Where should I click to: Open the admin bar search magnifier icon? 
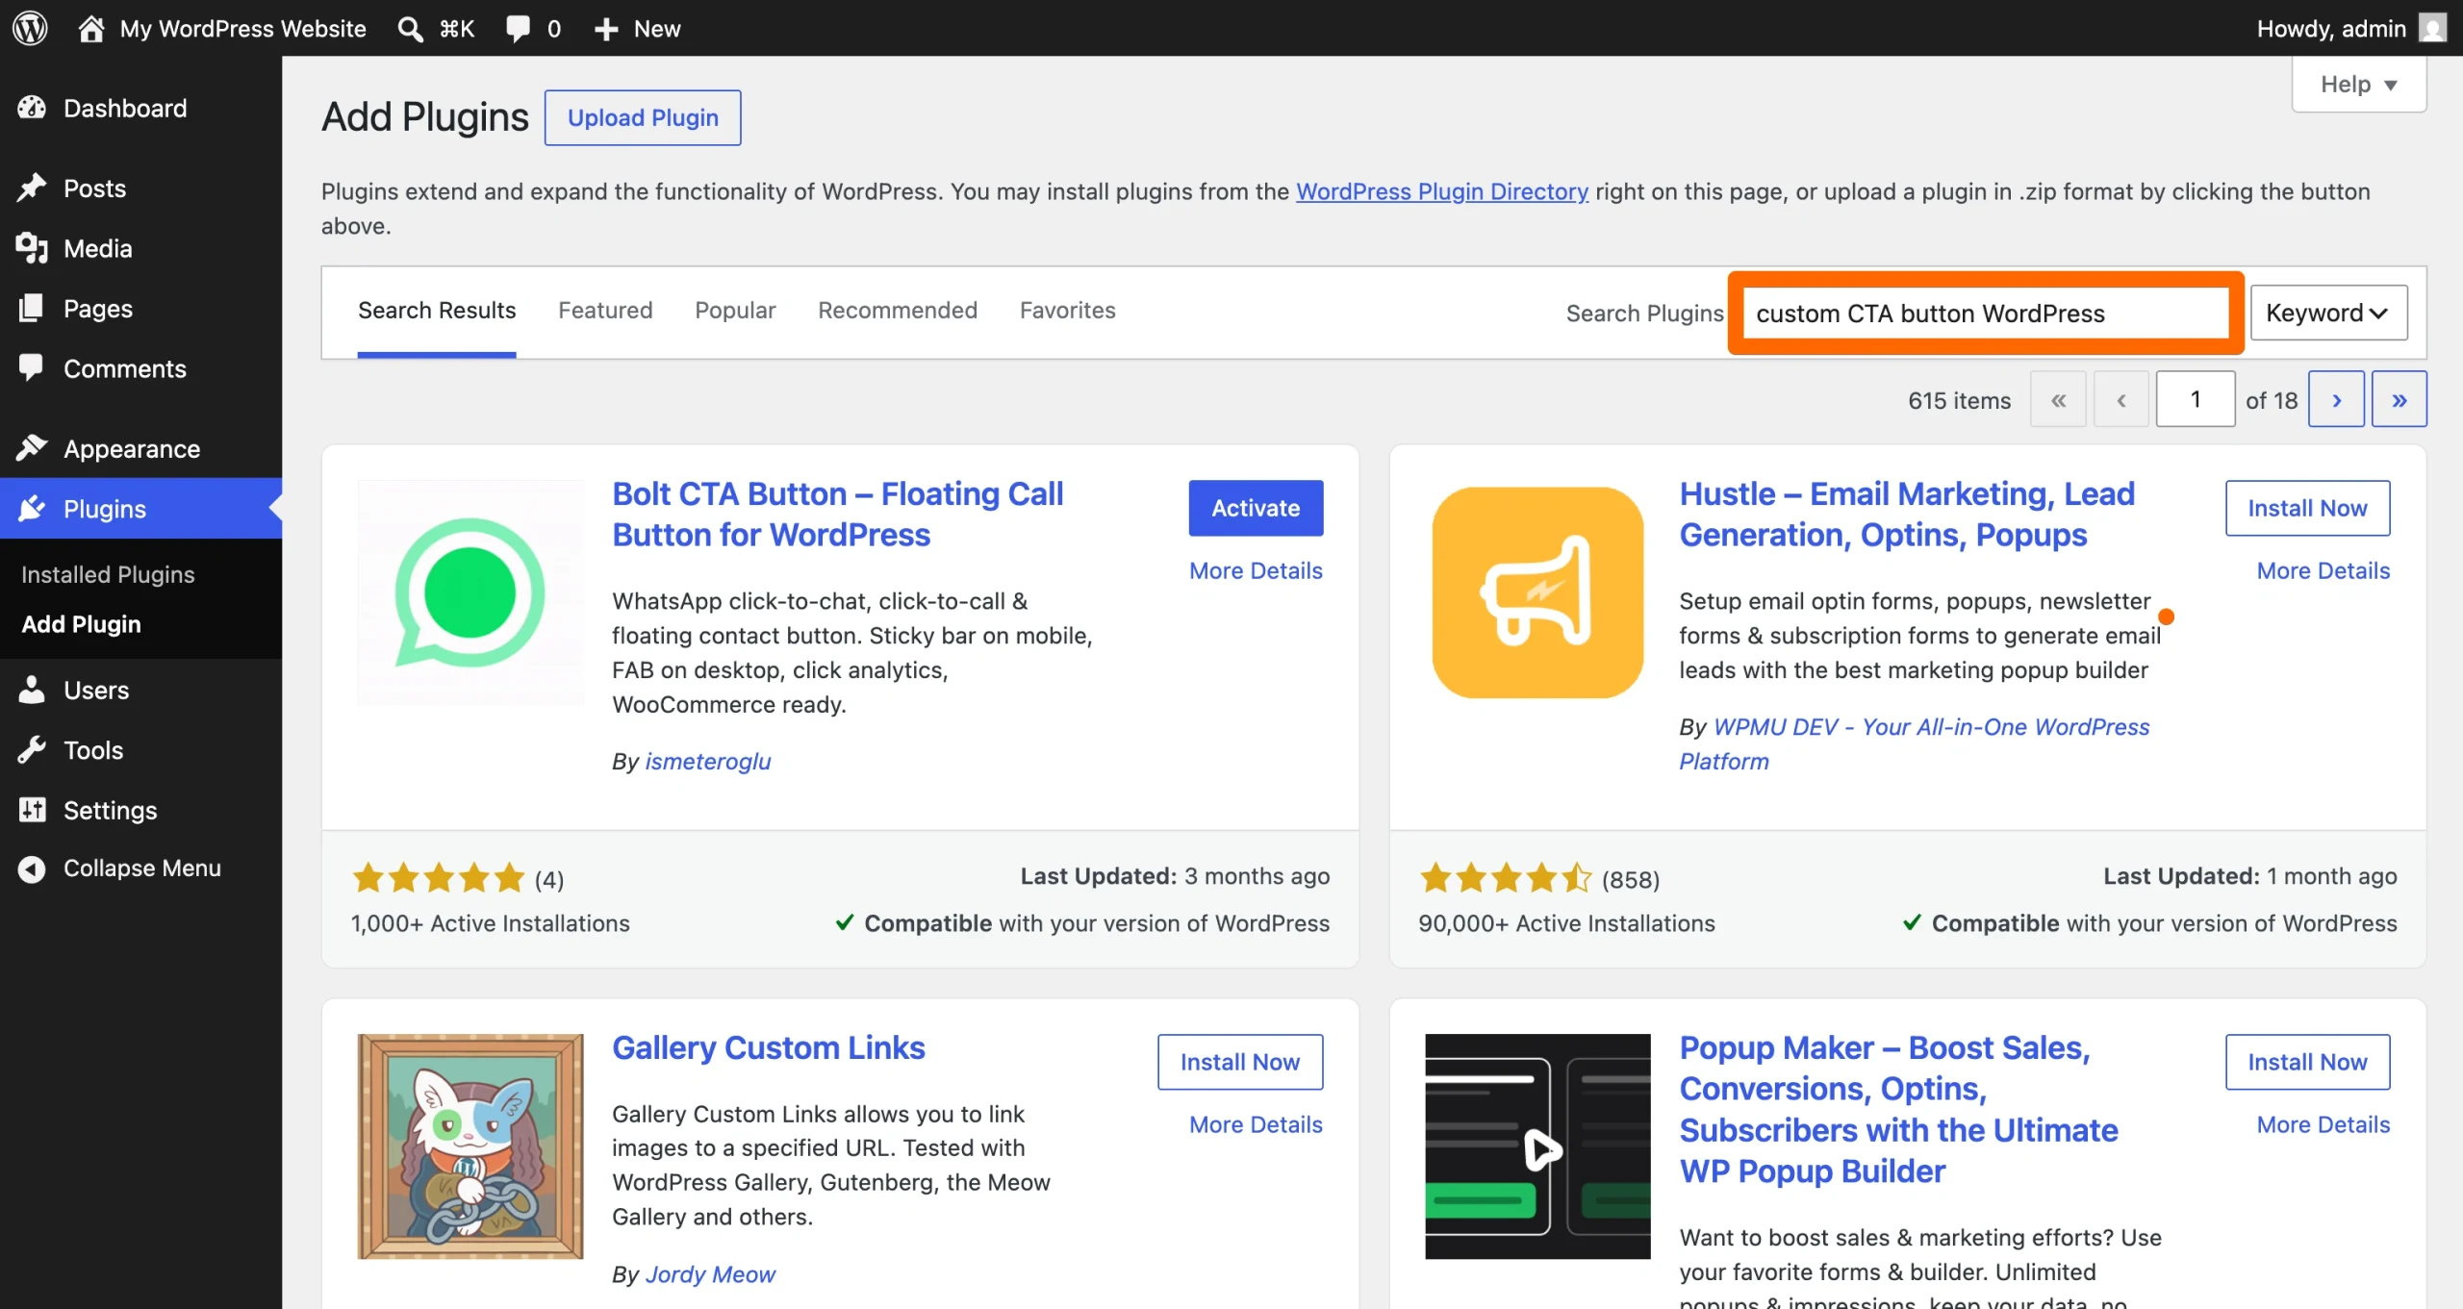click(411, 29)
